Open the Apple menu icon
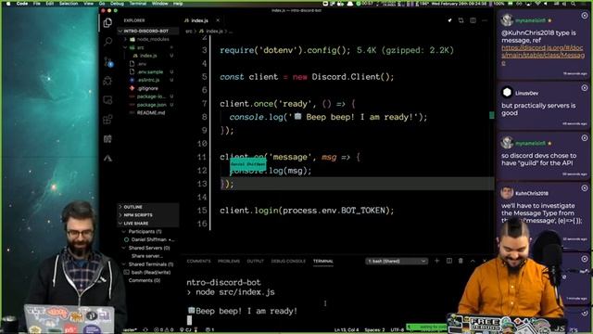Image resolution: width=593 pixels, height=334 pixels. coord(8,4)
